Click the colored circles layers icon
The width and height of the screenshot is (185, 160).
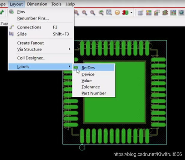click(157, 12)
